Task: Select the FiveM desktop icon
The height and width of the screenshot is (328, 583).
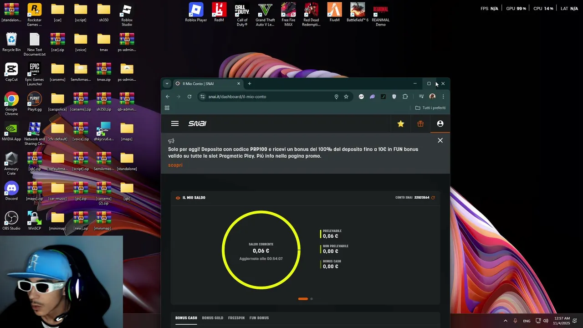Action: [334, 12]
